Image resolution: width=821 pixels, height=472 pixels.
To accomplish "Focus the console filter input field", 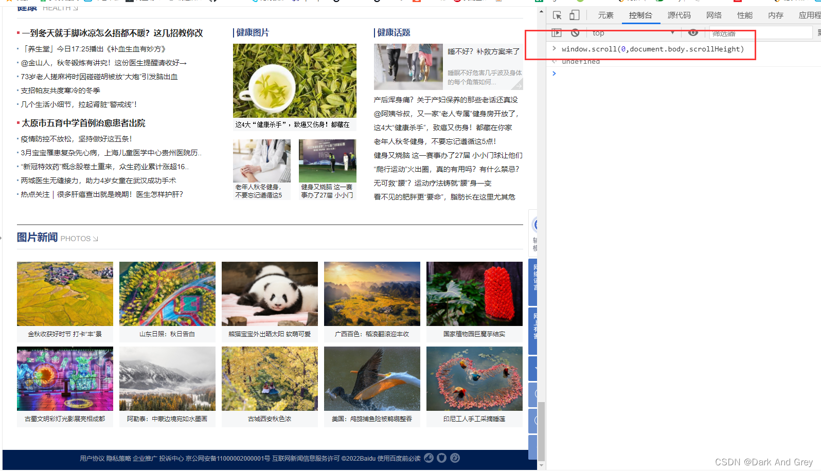I will pyautogui.click(x=760, y=33).
